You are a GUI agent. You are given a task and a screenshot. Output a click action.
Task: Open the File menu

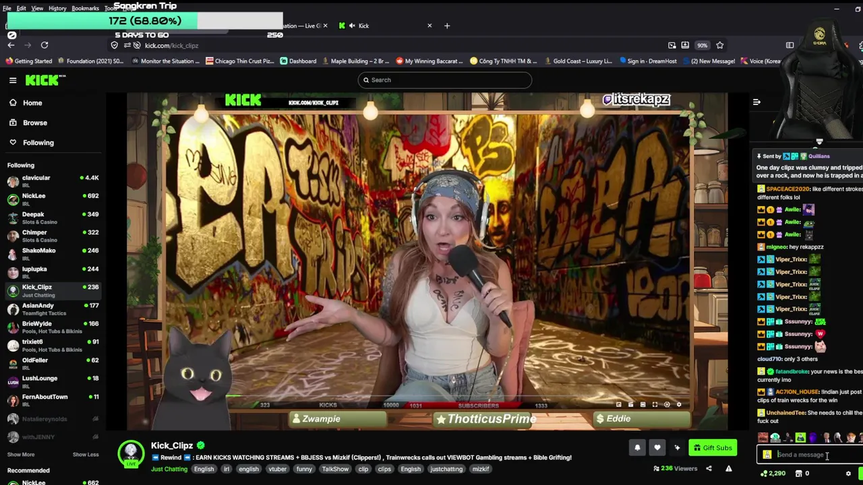point(7,8)
